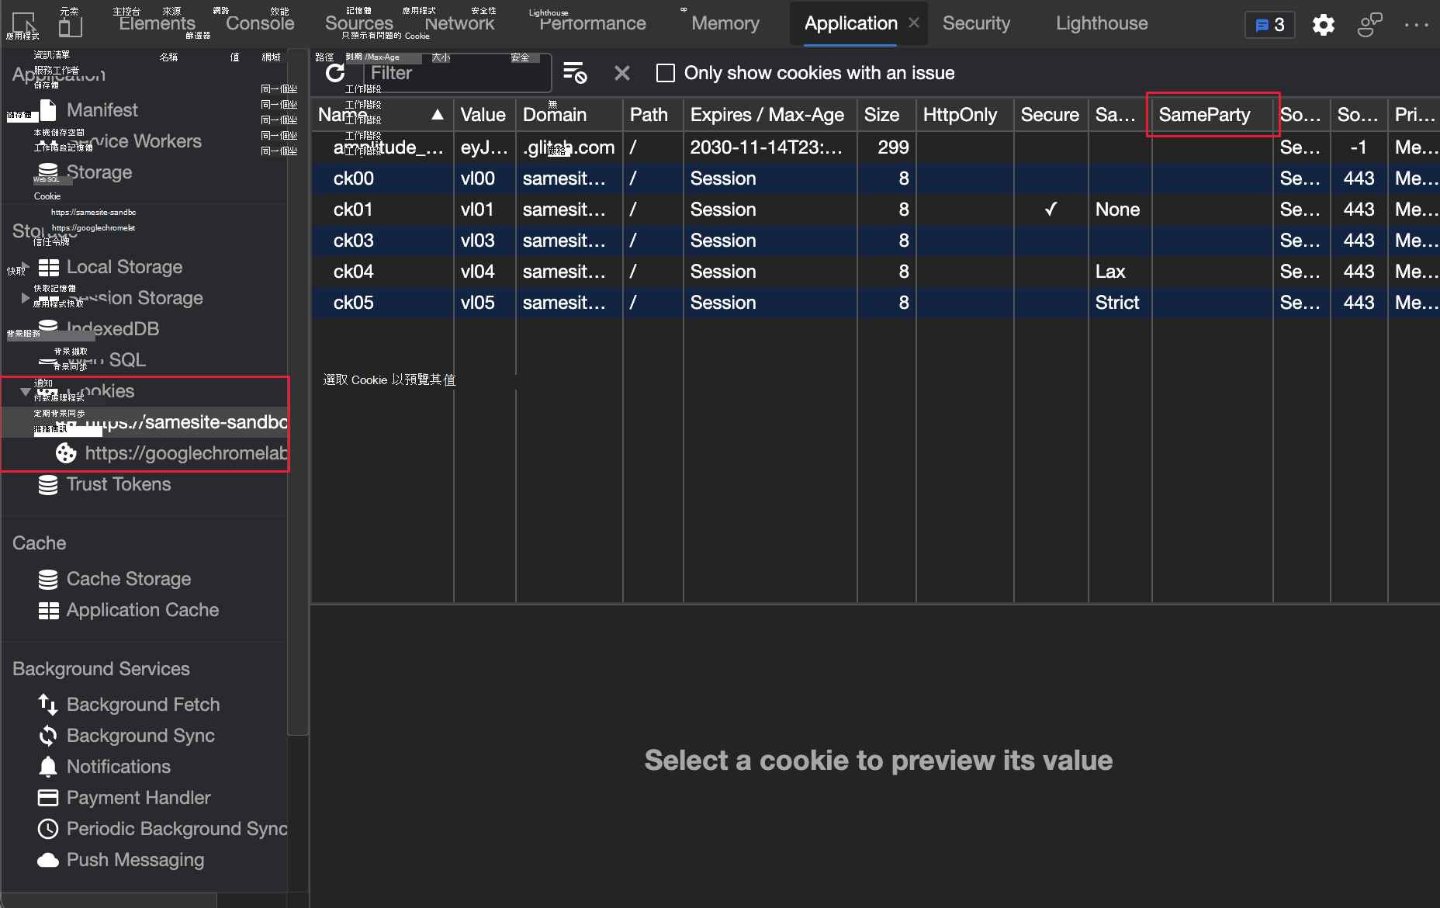Open the issues counter showing 3
The width and height of the screenshot is (1440, 908).
coord(1270,25)
